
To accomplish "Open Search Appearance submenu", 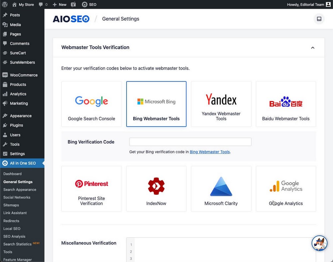I will click(x=20, y=190).
